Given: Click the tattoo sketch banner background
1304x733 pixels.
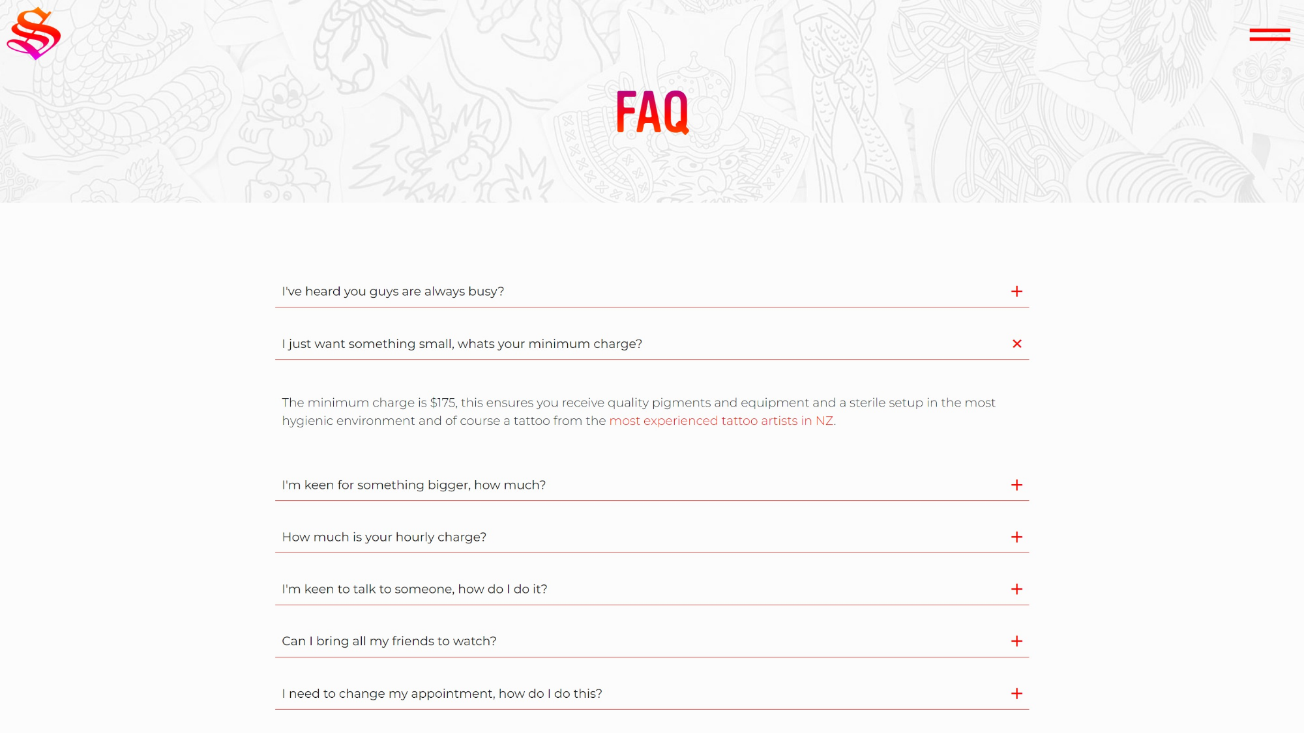Looking at the screenshot, I should pyautogui.click(x=652, y=101).
